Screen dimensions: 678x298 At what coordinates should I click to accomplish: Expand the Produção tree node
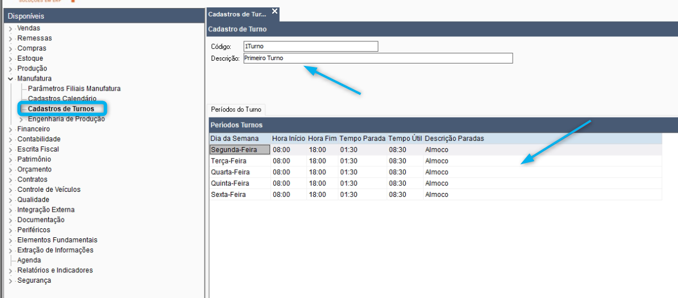10,69
